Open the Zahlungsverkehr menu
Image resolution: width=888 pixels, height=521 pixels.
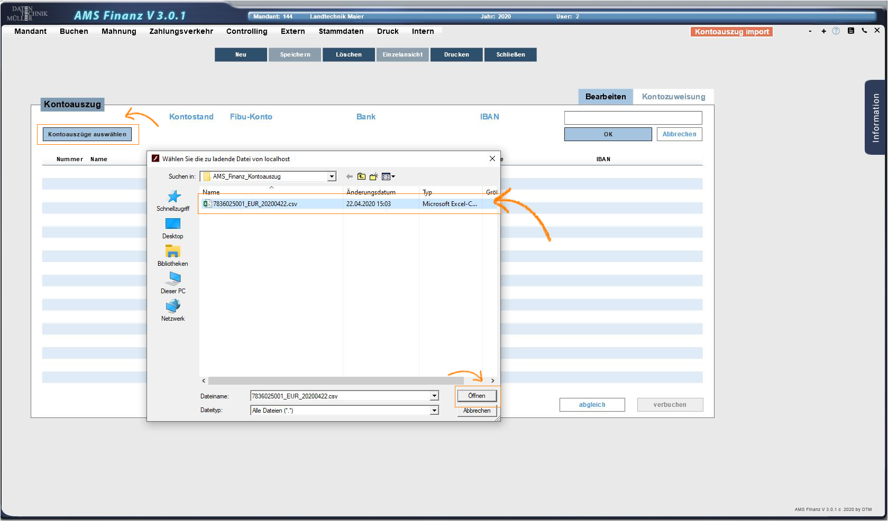181,31
